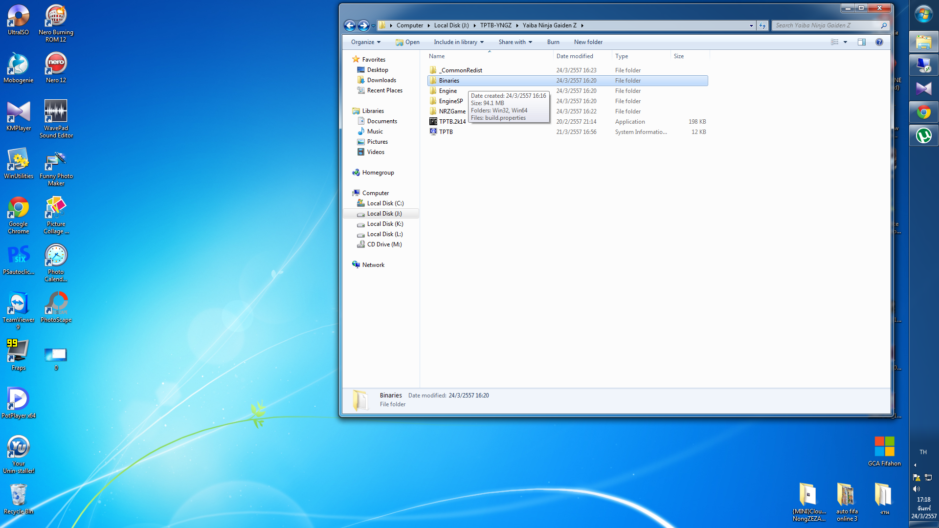
Task: Sort by Date modified column header
Action: [x=575, y=56]
